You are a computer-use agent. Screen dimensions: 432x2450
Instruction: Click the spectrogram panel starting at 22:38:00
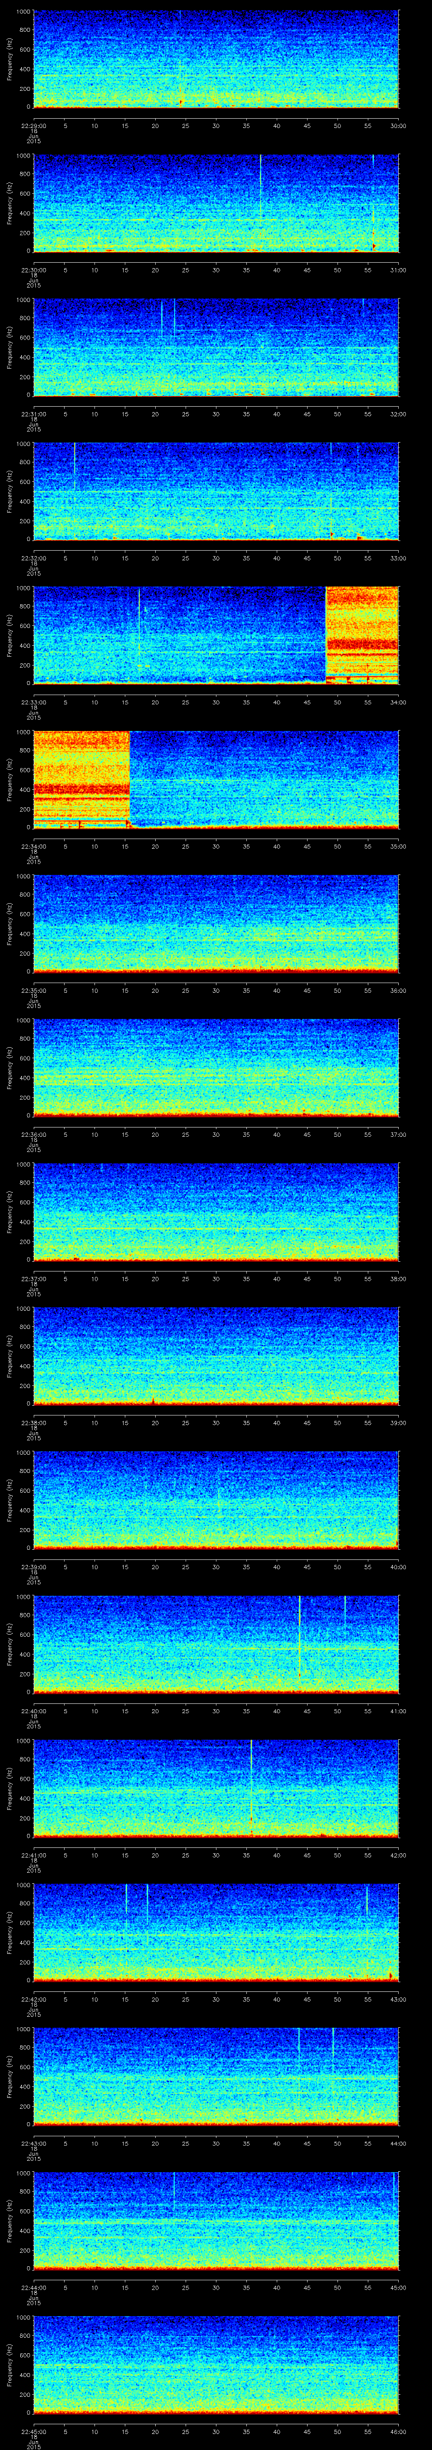click(216, 1355)
